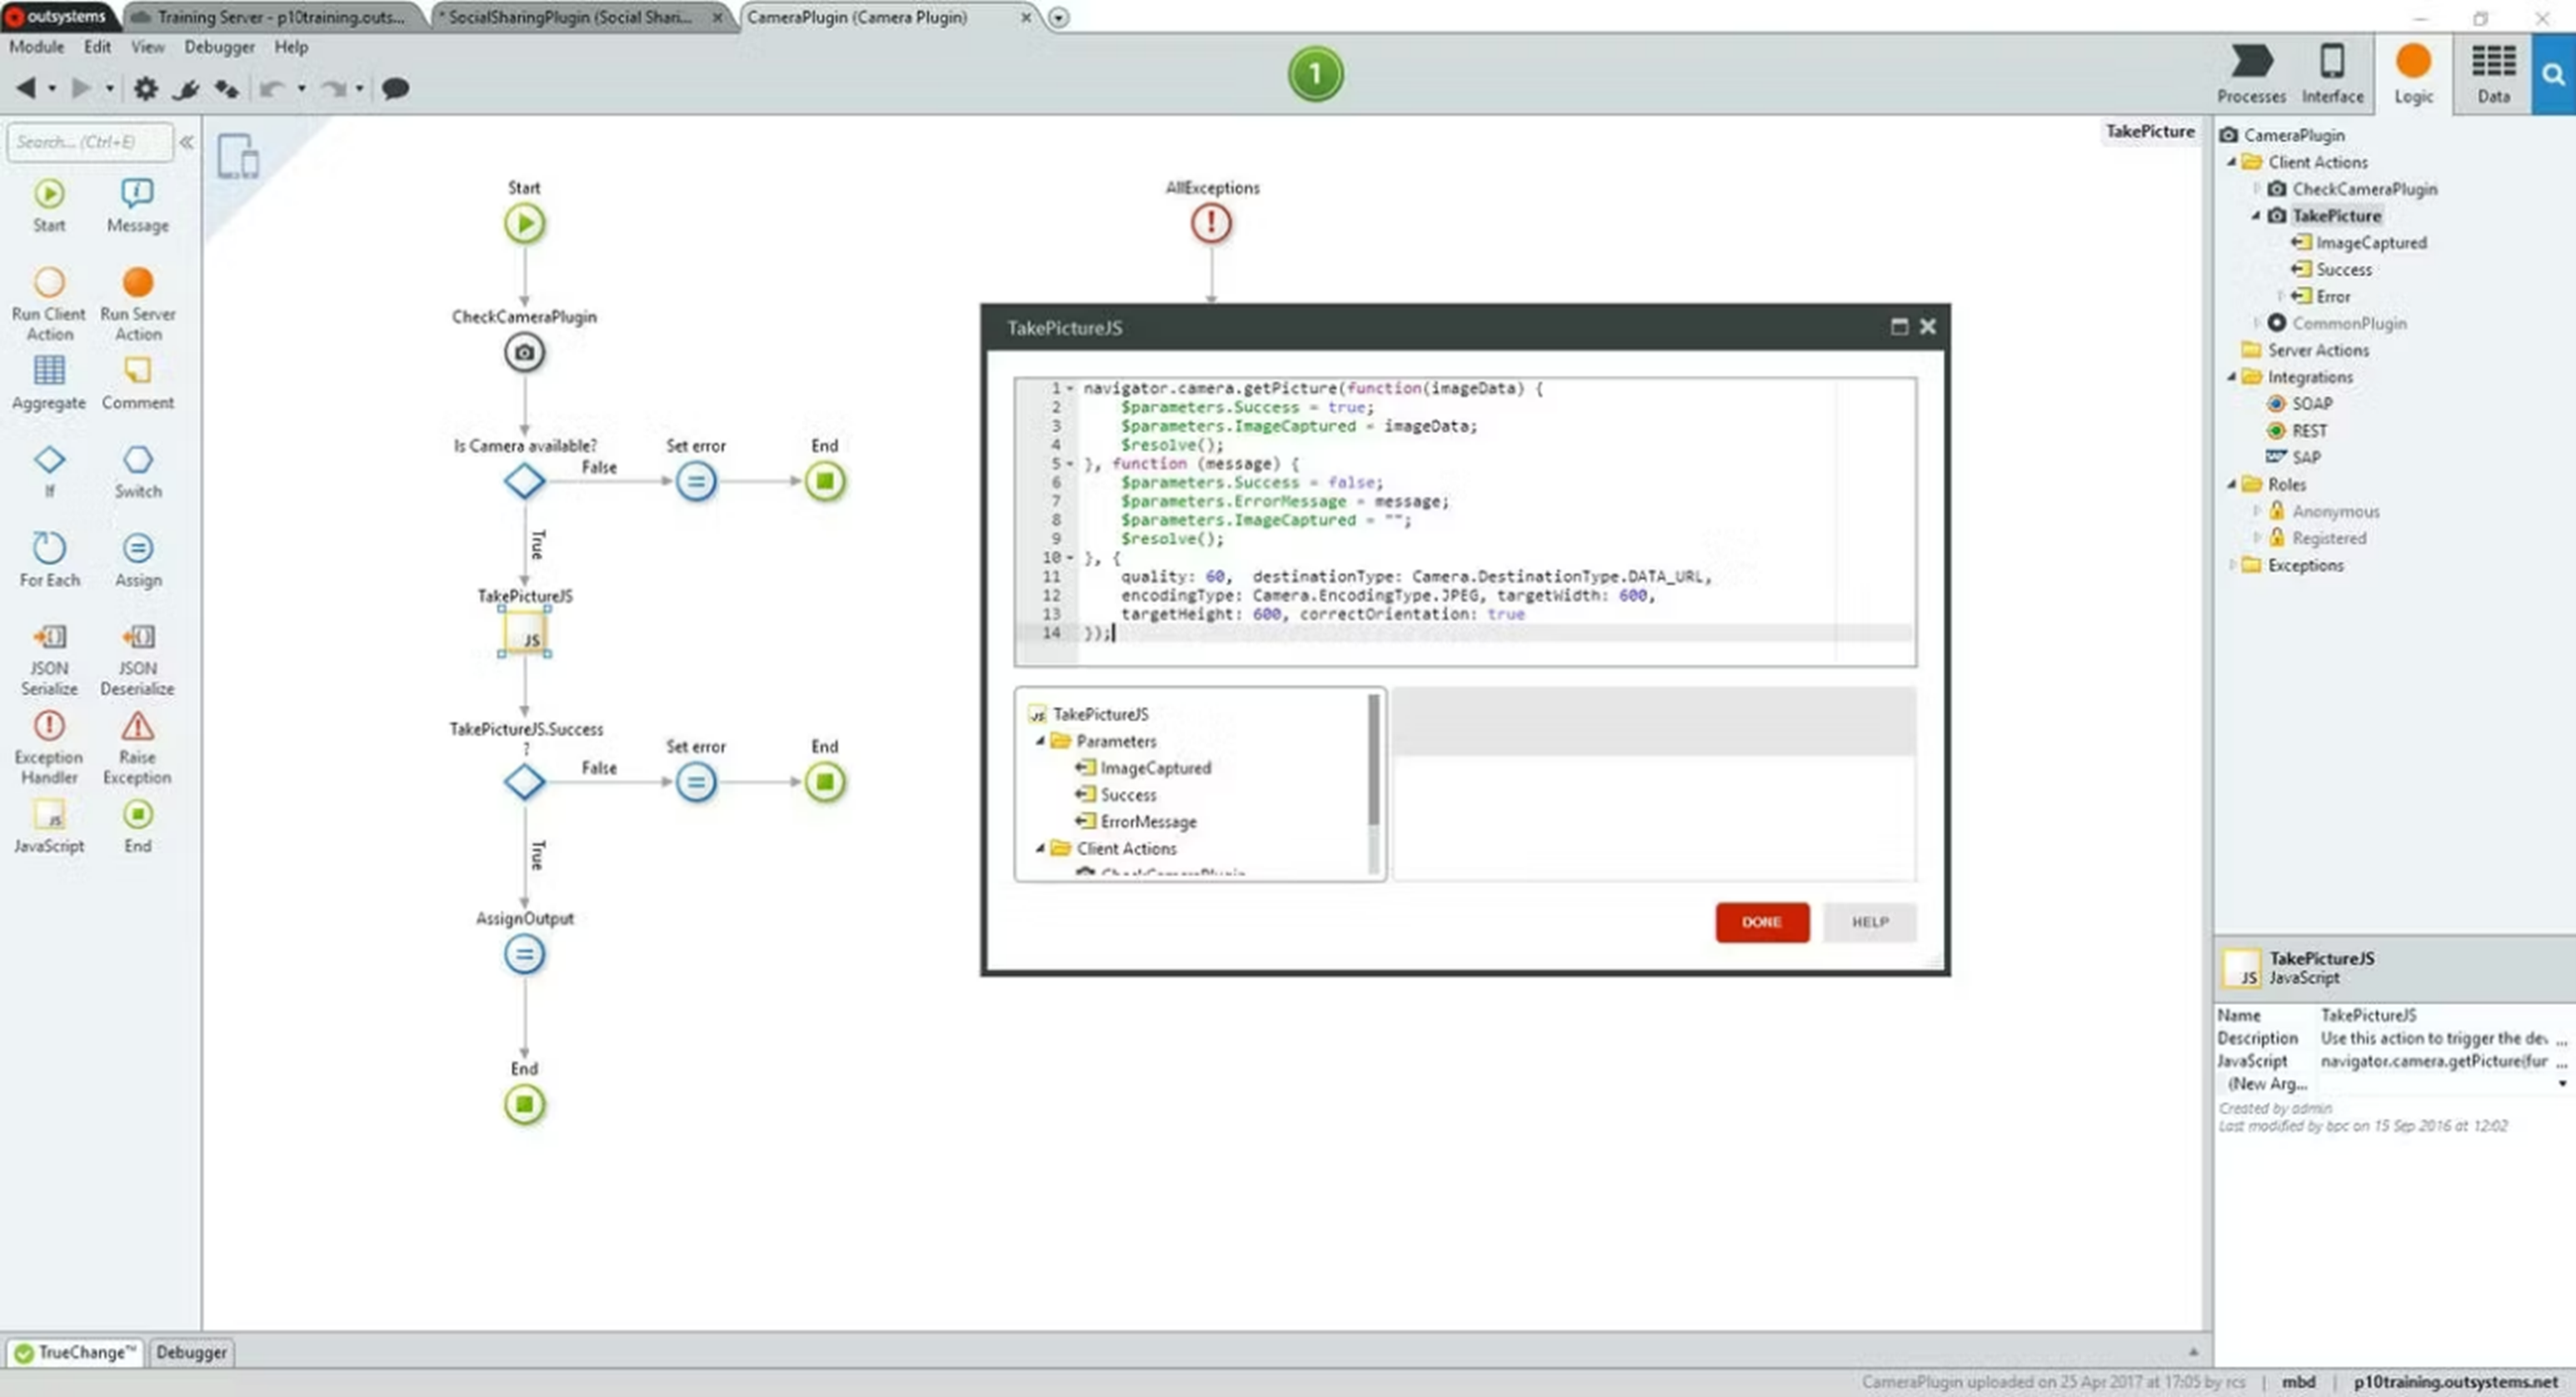2576x1397 pixels.
Task: Open the Processes layer
Action: click(x=2251, y=73)
